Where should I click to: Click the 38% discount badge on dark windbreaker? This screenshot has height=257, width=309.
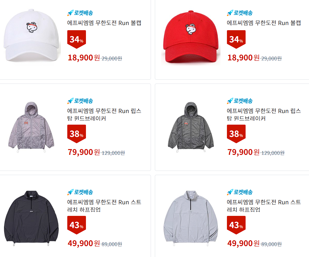[x=236, y=134]
